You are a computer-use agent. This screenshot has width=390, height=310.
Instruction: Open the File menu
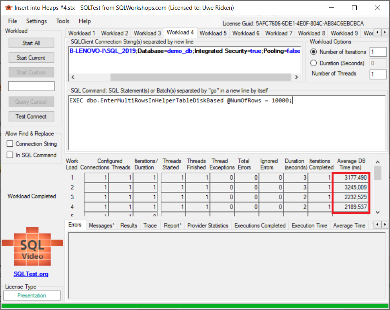(13, 21)
